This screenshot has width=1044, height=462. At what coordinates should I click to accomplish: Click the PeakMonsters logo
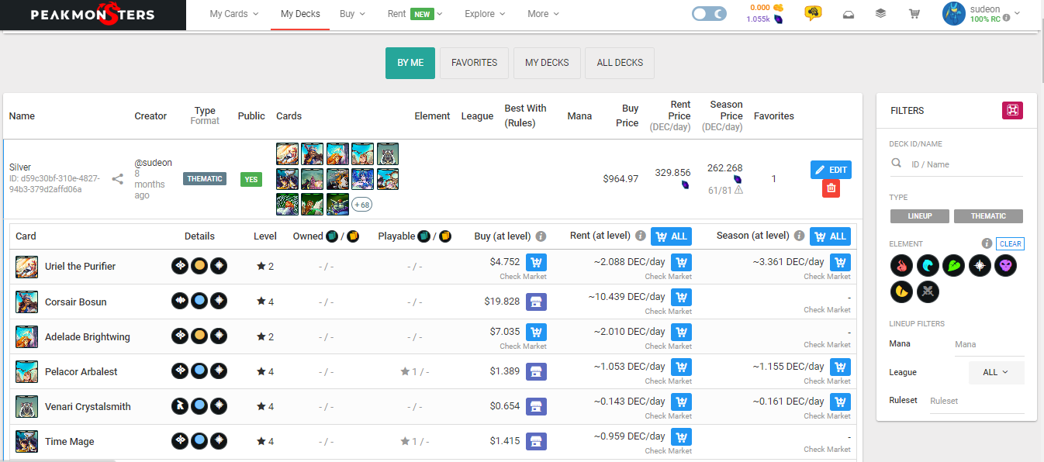[92, 15]
